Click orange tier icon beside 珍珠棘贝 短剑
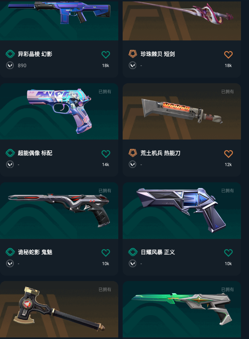Viewport: 249px width, 339px height. point(133,54)
